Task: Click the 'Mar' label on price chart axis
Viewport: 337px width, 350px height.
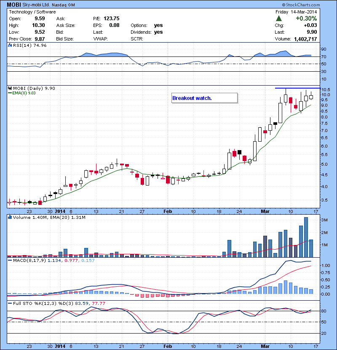Action: tap(265, 211)
